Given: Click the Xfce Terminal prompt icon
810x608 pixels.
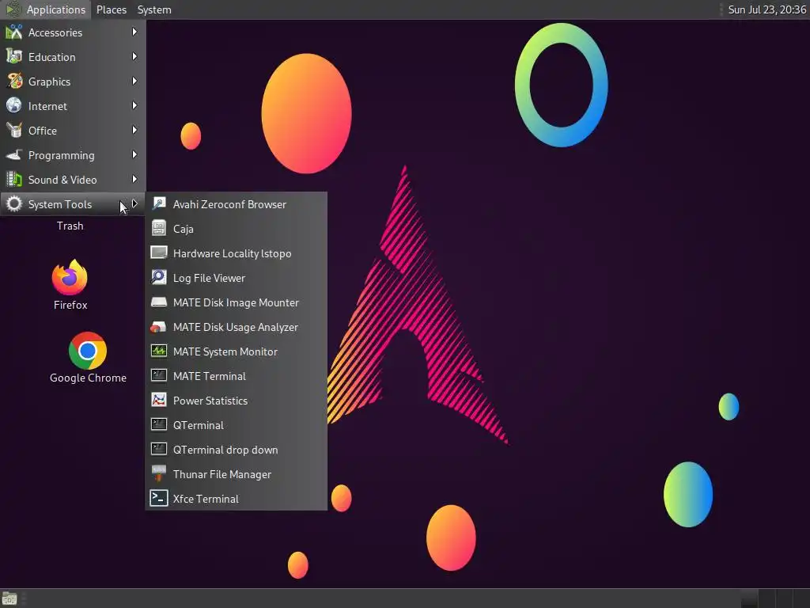Looking at the screenshot, I should (x=158, y=499).
